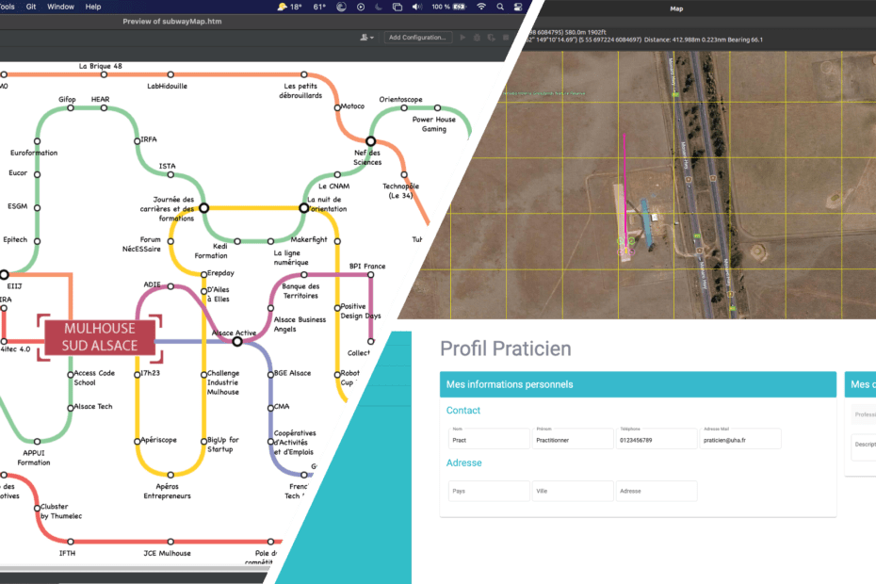This screenshot has width=876, height=584.
Task: Click the Journée des carrières station node
Action: 203,208
